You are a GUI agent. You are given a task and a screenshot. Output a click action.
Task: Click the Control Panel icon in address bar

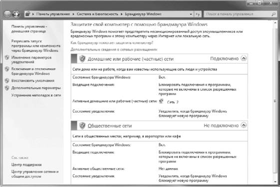27,14
